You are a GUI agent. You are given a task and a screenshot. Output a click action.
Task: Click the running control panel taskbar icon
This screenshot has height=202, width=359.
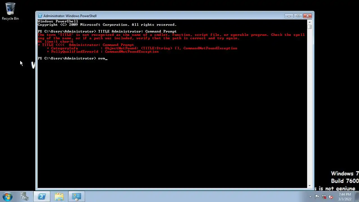[76, 196]
